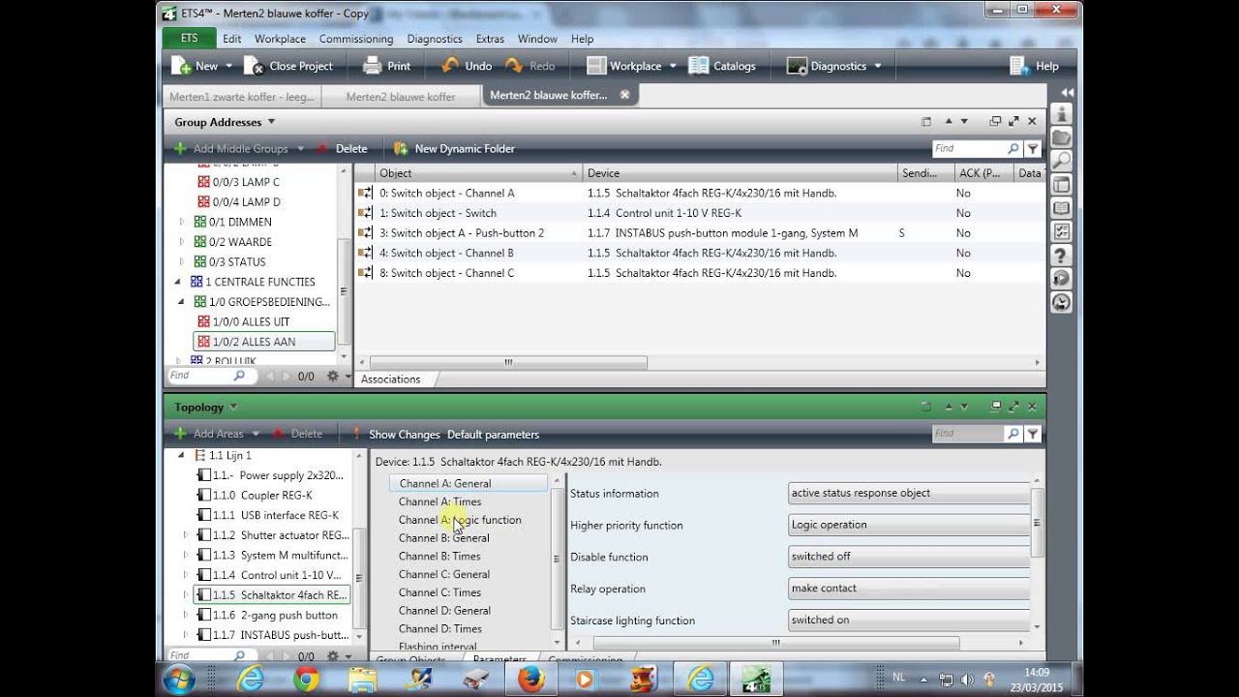The image size is (1239, 697).
Task: Open the Relay operation value dropdown
Action: click(x=909, y=588)
